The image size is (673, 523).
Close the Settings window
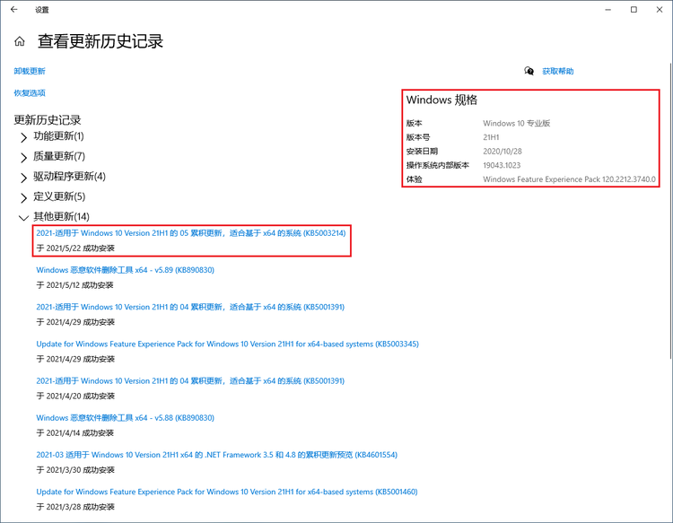660,10
